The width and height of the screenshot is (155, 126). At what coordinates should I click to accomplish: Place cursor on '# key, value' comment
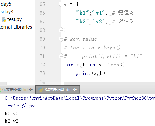pyautogui.click(x=81, y=39)
